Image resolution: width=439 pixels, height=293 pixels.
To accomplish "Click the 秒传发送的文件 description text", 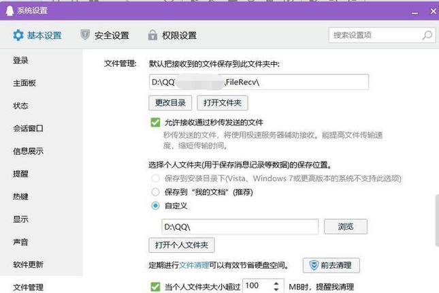I will pos(273,140).
